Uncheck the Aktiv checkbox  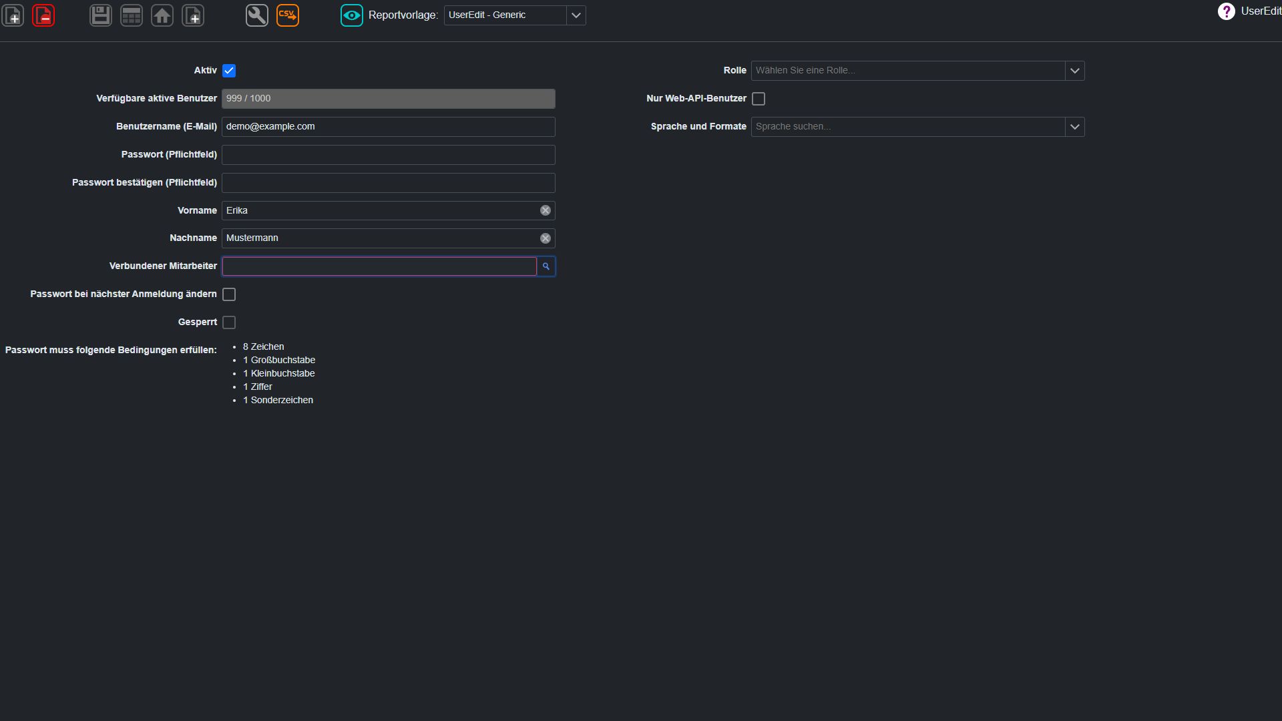[229, 71]
